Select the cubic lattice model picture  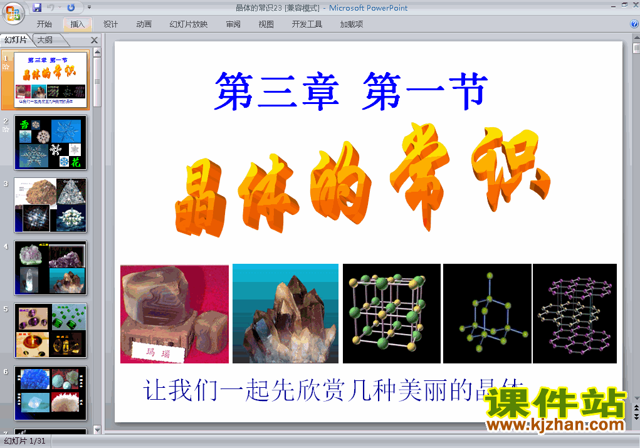pyautogui.click(x=391, y=313)
